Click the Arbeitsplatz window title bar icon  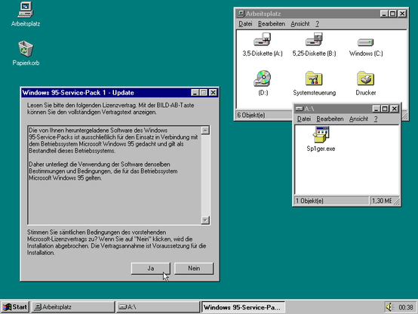point(241,14)
